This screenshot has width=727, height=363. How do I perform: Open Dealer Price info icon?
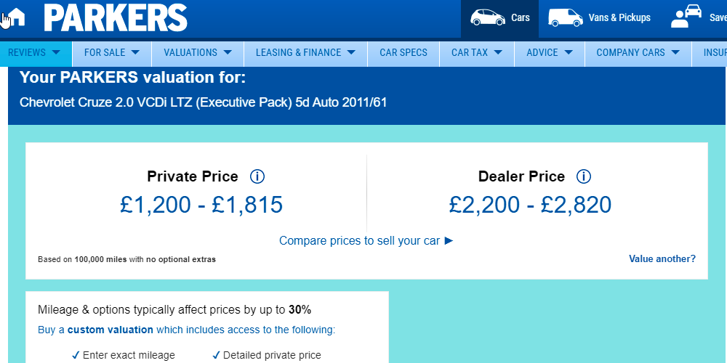(584, 176)
